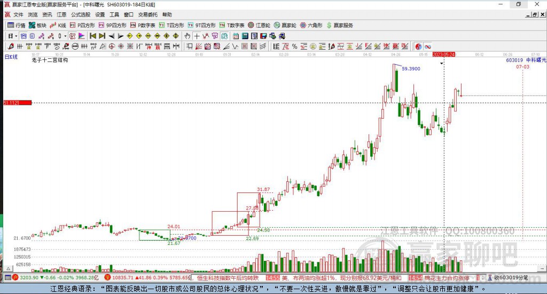
Task: Open the 文件 menu
Action: pos(18,14)
